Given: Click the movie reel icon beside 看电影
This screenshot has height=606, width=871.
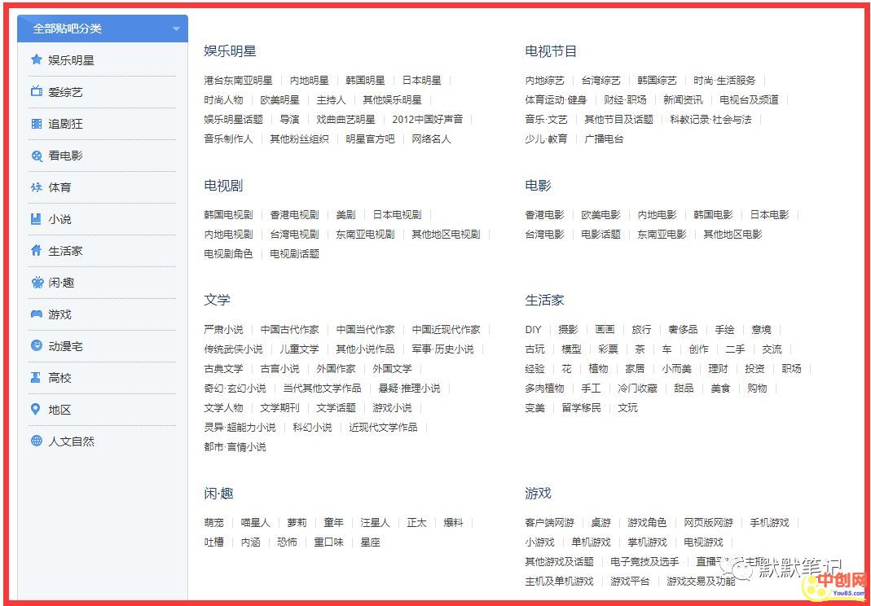Looking at the screenshot, I should [36, 156].
